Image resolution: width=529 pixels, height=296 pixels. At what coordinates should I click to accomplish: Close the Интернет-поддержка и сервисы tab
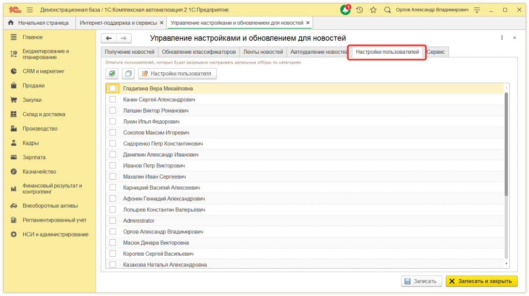coord(162,23)
